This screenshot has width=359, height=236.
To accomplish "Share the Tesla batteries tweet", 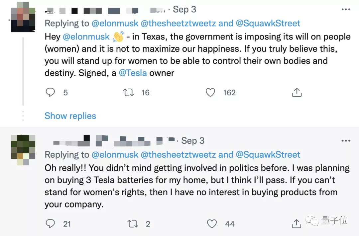I will (297, 224).
